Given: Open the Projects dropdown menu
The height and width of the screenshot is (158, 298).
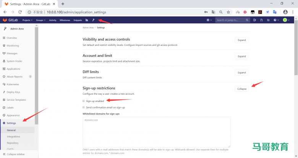Looking at the screenshot, I should point(28,20).
